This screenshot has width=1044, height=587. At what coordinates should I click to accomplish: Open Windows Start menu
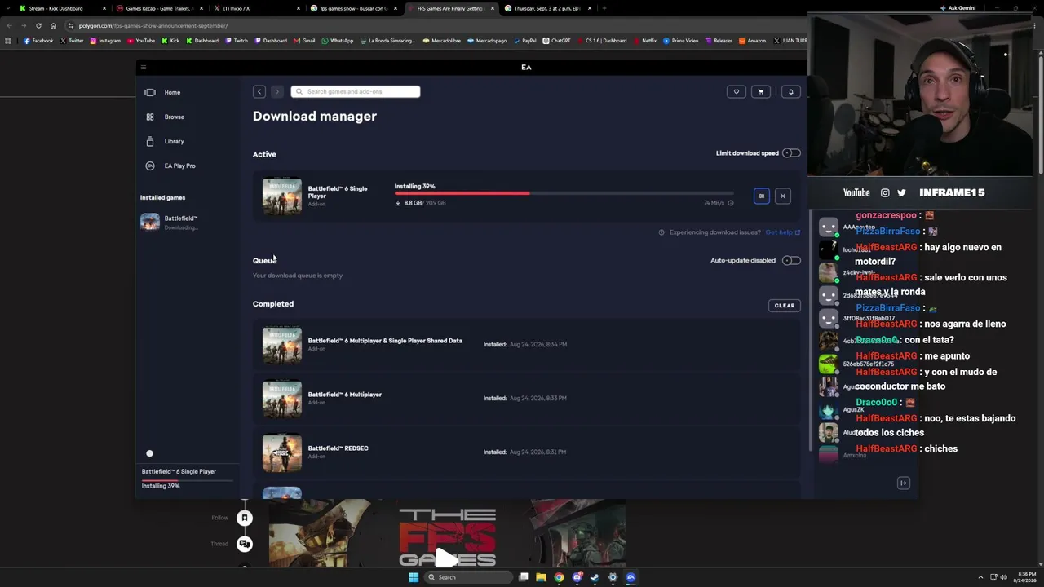414,577
